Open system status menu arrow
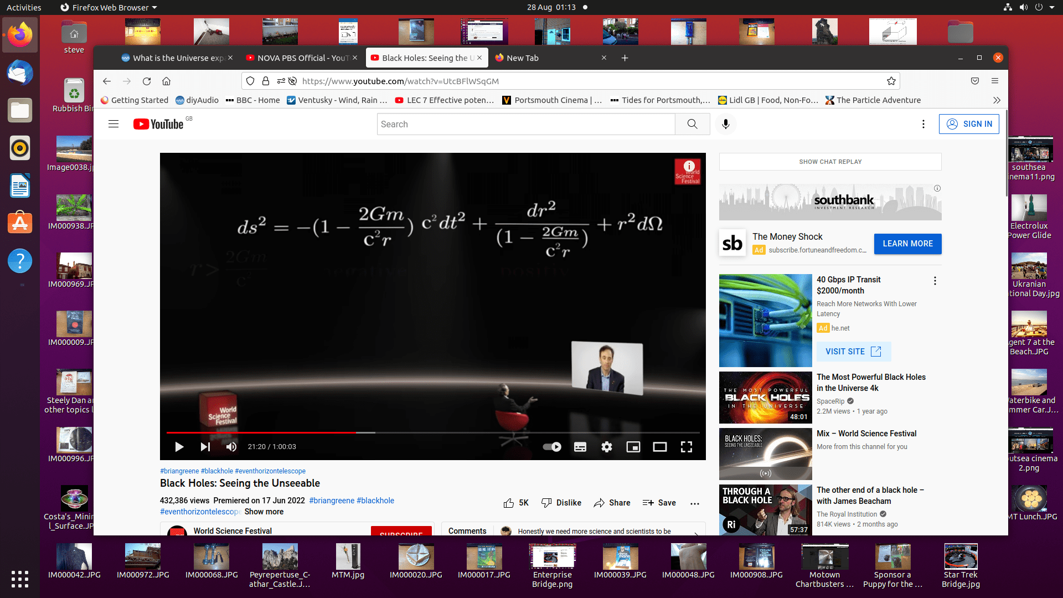 pos(1052,7)
